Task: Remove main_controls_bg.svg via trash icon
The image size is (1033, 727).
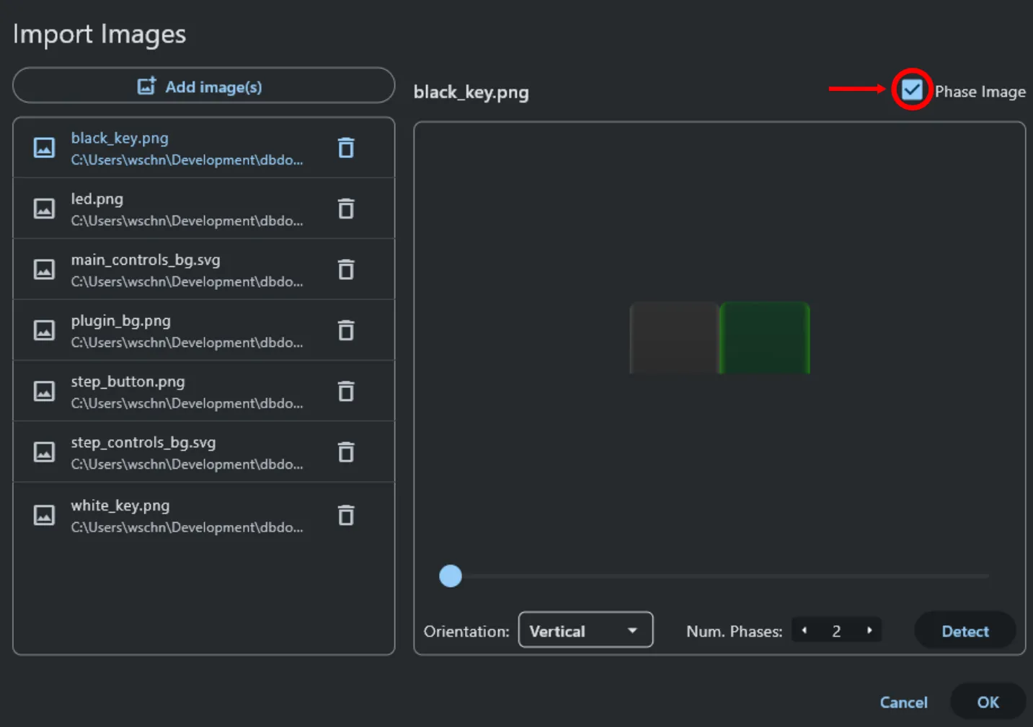Action: [x=346, y=269]
